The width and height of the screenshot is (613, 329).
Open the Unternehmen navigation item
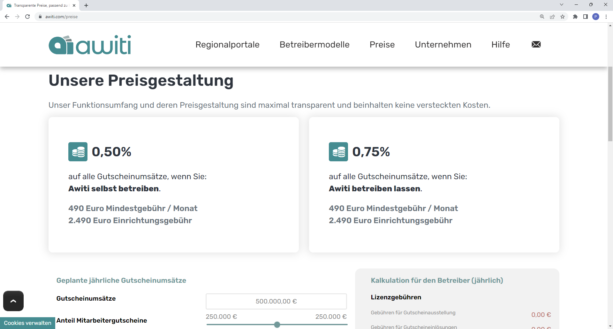pos(443,45)
